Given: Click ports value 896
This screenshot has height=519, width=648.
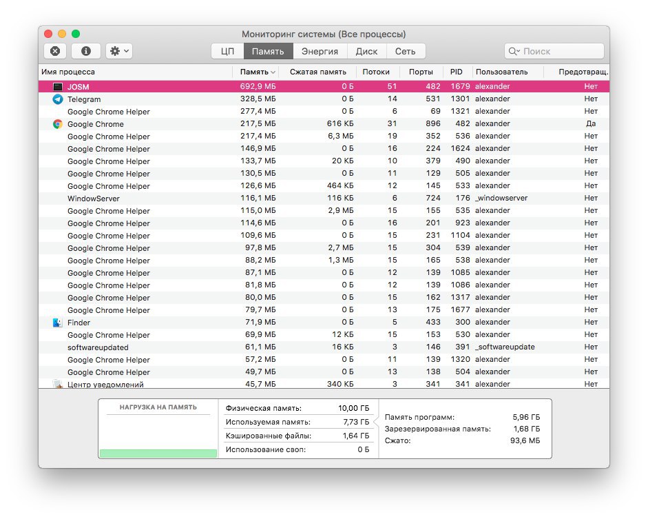Looking at the screenshot, I should 433,123.
